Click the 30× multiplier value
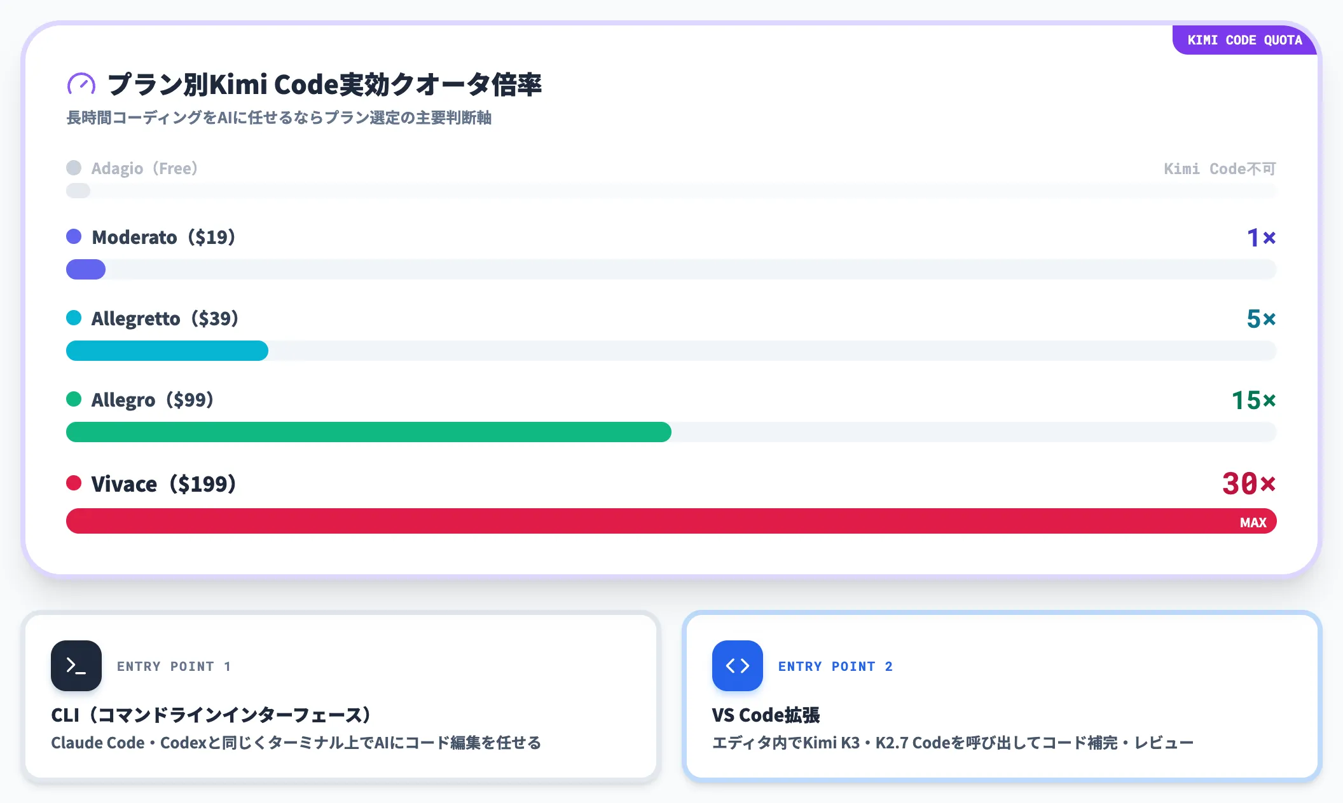1343x803 pixels. tap(1249, 484)
